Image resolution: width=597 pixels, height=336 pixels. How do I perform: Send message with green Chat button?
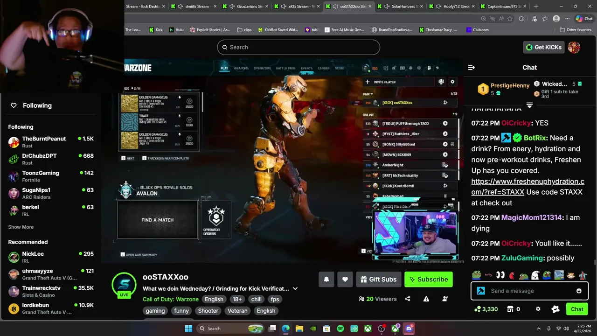point(577,309)
